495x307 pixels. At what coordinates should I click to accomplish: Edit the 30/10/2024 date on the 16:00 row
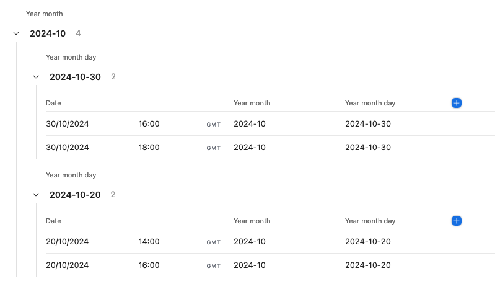click(x=68, y=123)
